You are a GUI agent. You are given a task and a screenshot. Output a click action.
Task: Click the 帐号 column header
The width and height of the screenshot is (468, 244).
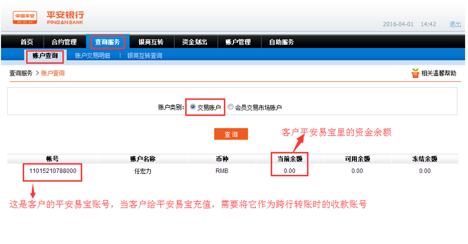(x=52, y=159)
